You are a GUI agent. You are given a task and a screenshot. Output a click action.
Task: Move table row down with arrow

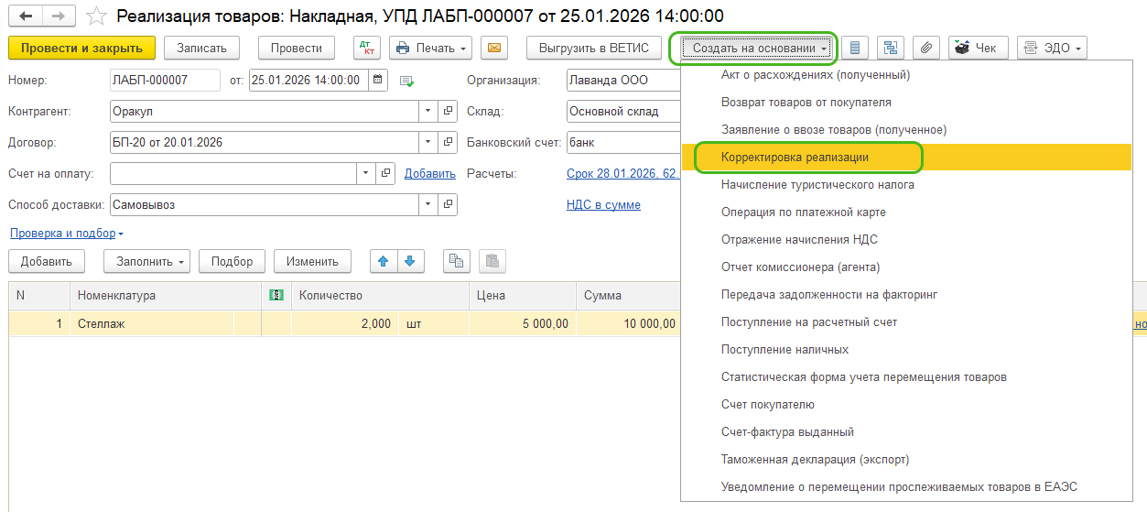point(409,261)
